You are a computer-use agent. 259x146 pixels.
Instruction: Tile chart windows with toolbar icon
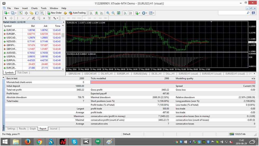tap(119, 13)
